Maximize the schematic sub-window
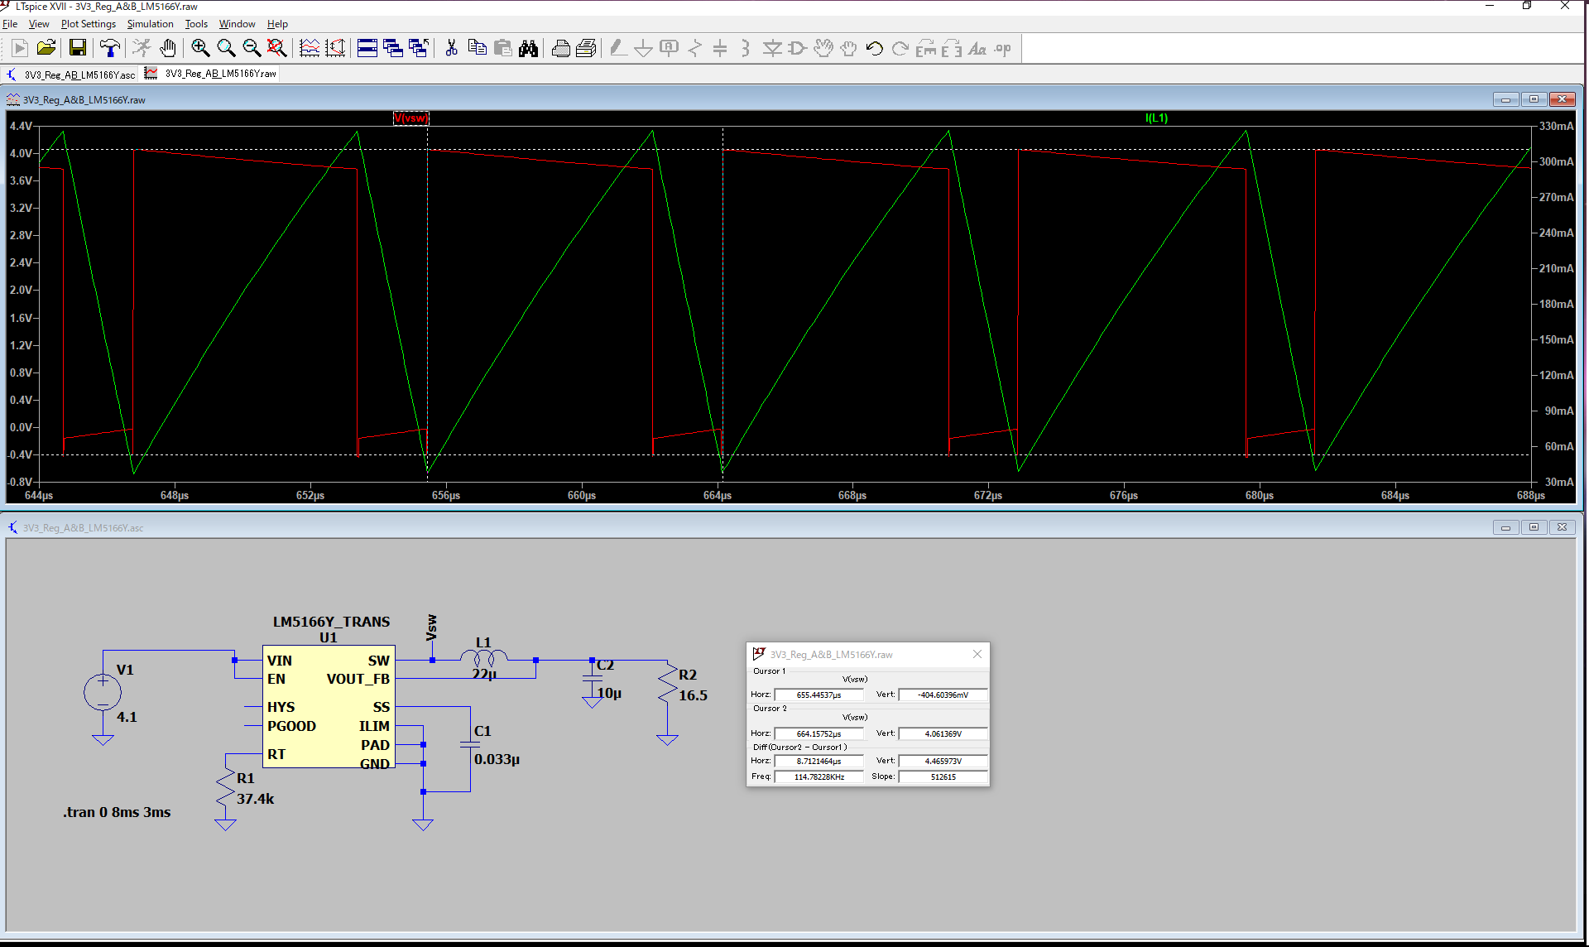 [x=1534, y=527]
